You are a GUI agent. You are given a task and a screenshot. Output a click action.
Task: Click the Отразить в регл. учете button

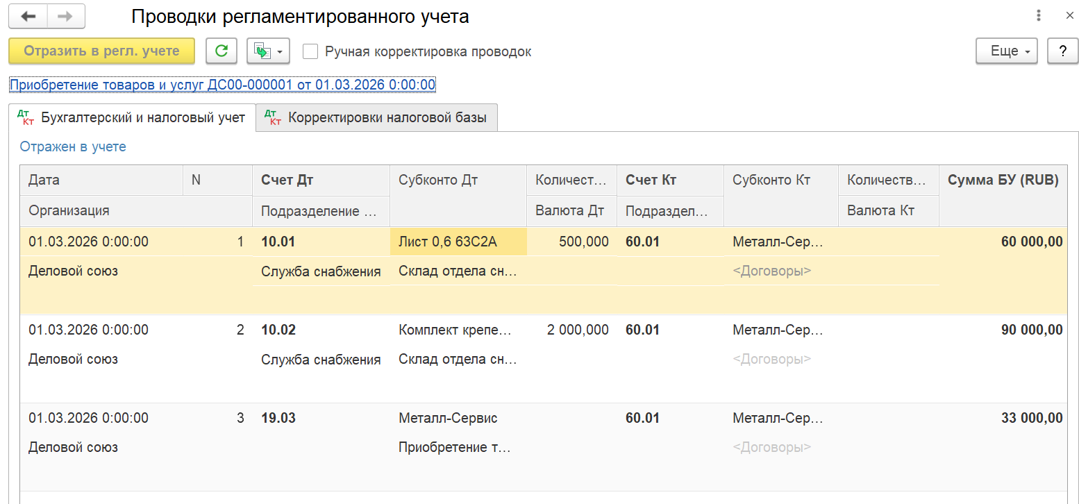(101, 51)
